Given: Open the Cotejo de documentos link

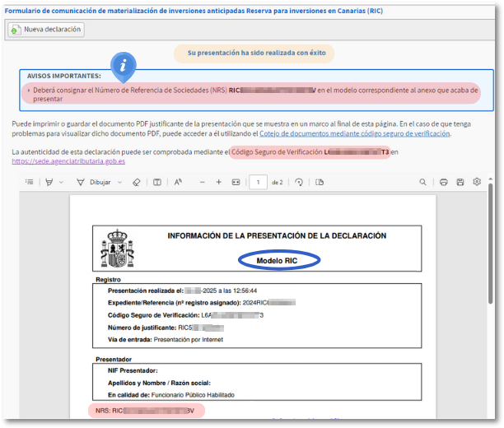Looking at the screenshot, I should click(x=354, y=133).
